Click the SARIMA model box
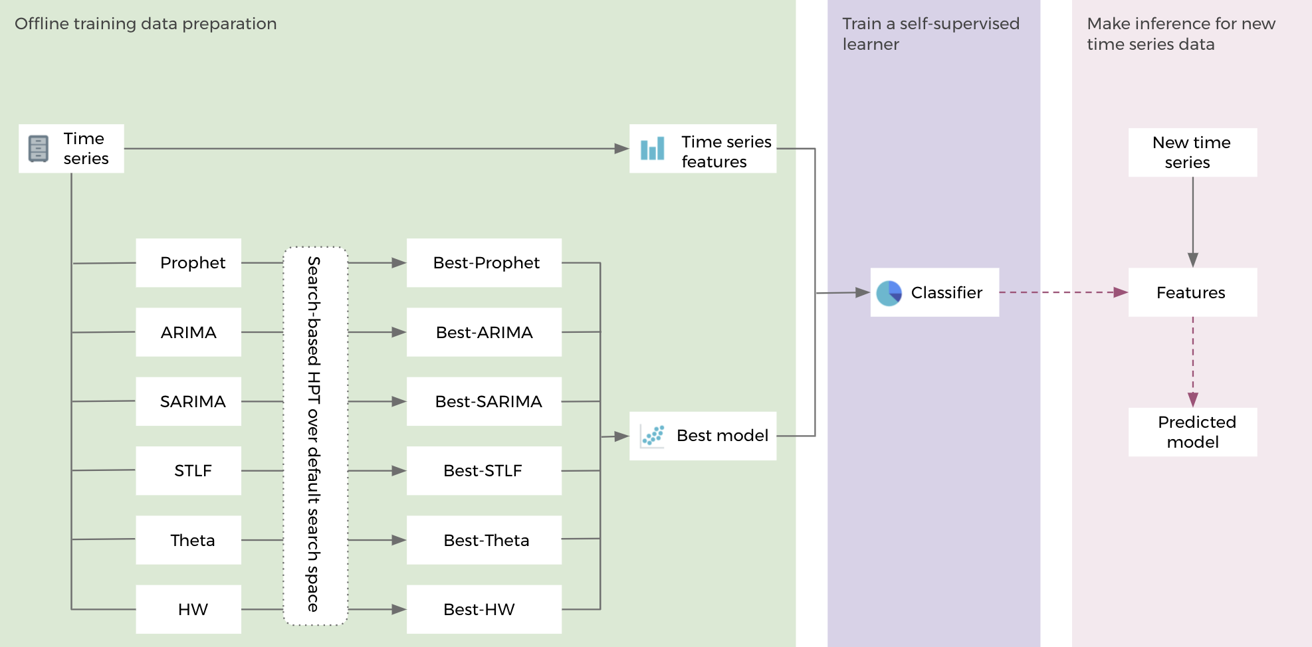Screen dimensions: 1312x647 [189, 401]
